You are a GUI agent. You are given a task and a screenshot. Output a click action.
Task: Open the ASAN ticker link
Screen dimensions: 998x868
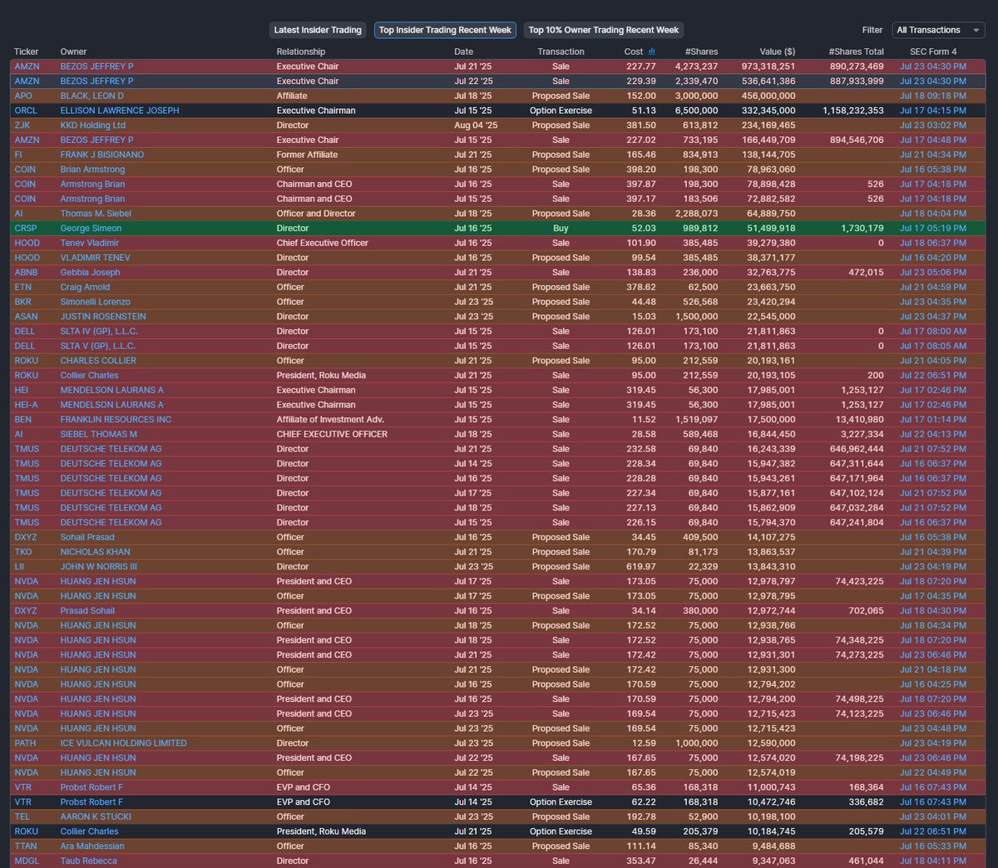26,317
